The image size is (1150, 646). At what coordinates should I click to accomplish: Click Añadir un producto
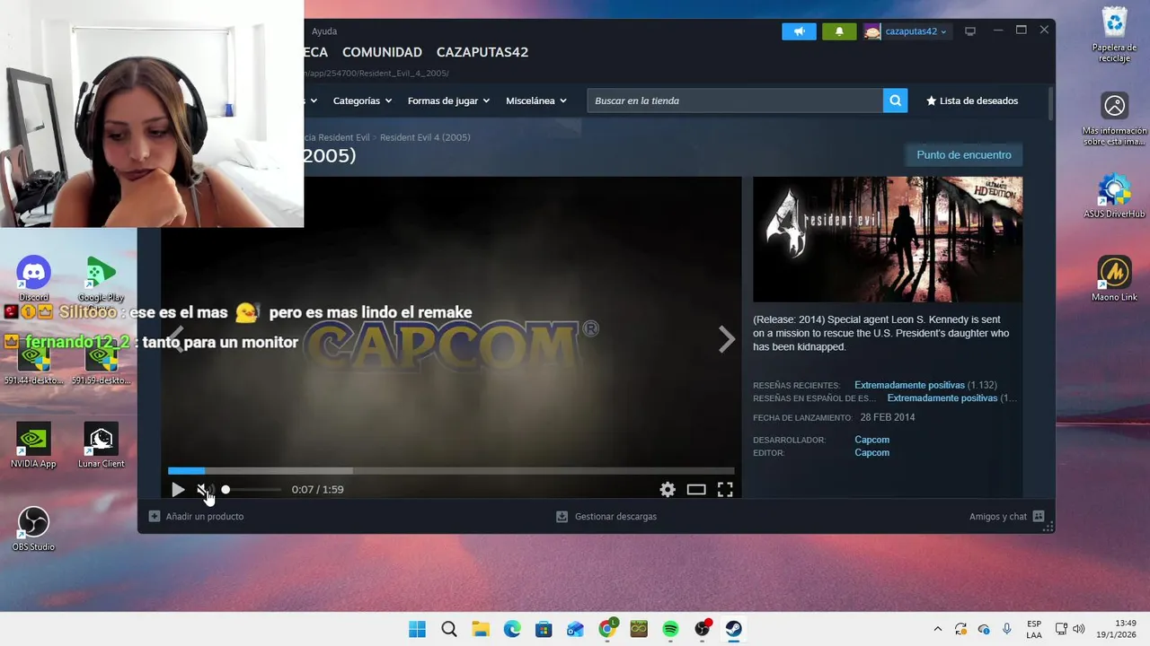click(196, 517)
